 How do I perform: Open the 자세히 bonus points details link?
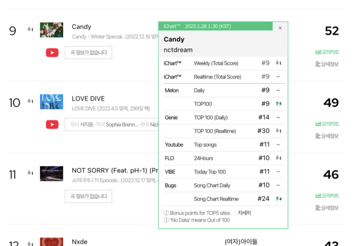coord(244,213)
